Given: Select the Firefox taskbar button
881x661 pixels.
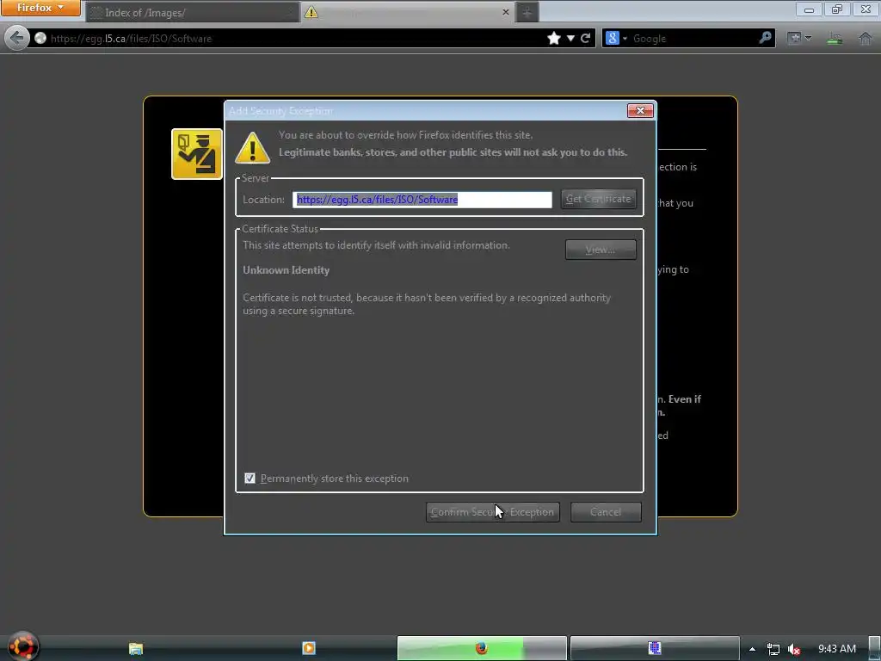Looking at the screenshot, I should pyautogui.click(x=482, y=648).
